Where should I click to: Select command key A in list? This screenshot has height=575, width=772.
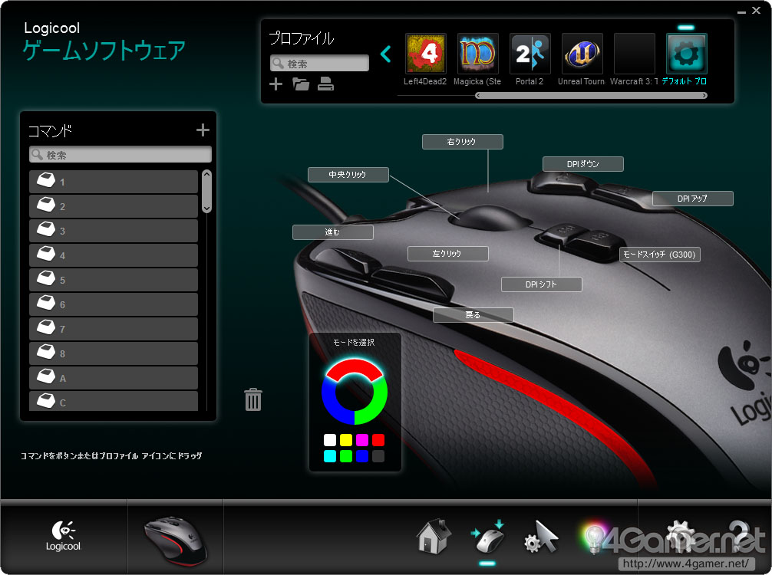tap(114, 378)
